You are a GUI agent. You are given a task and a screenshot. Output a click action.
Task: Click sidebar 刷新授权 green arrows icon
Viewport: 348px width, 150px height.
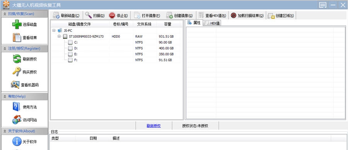tap(17, 59)
